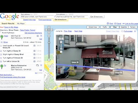Edit the Marina Submarine end address
Screen dimensions: 138x103
point(41,70)
